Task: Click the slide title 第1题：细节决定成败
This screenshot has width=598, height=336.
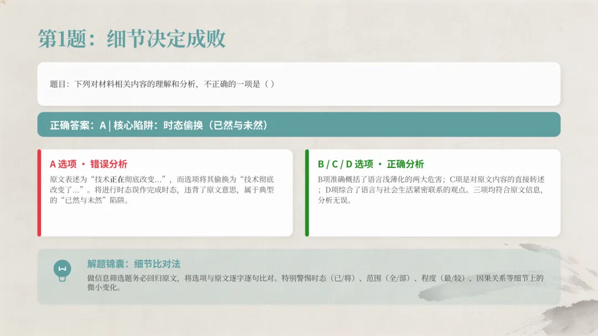Action: click(133, 40)
